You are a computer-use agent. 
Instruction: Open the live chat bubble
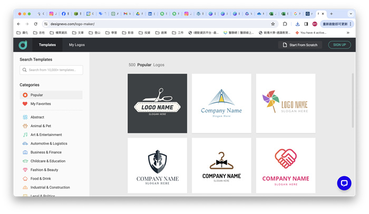(x=344, y=183)
